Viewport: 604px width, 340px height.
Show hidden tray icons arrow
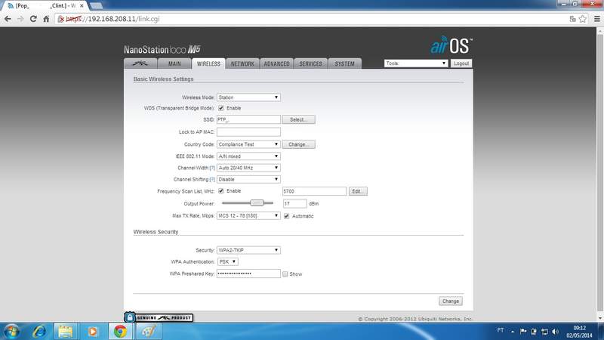coord(513,331)
